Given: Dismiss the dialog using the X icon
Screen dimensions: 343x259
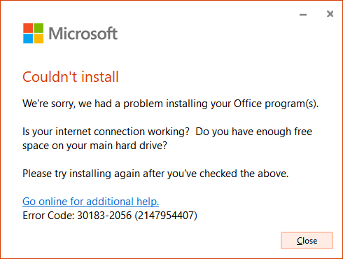Looking at the screenshot, I should [330, 14].
